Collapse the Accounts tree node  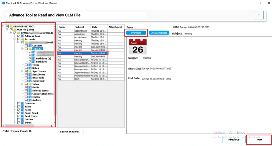tap(15, 39)
